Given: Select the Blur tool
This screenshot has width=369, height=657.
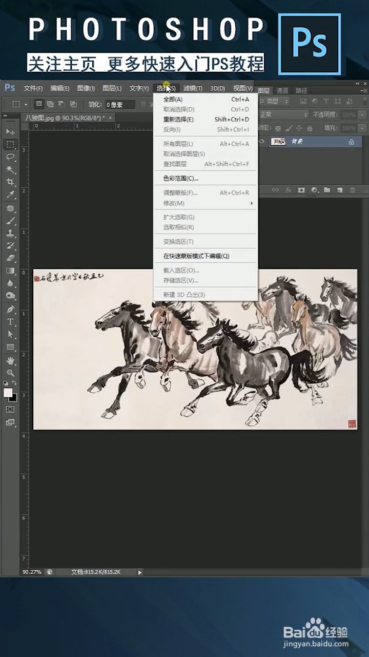Looking at the screenshot, I should point(10,283).
